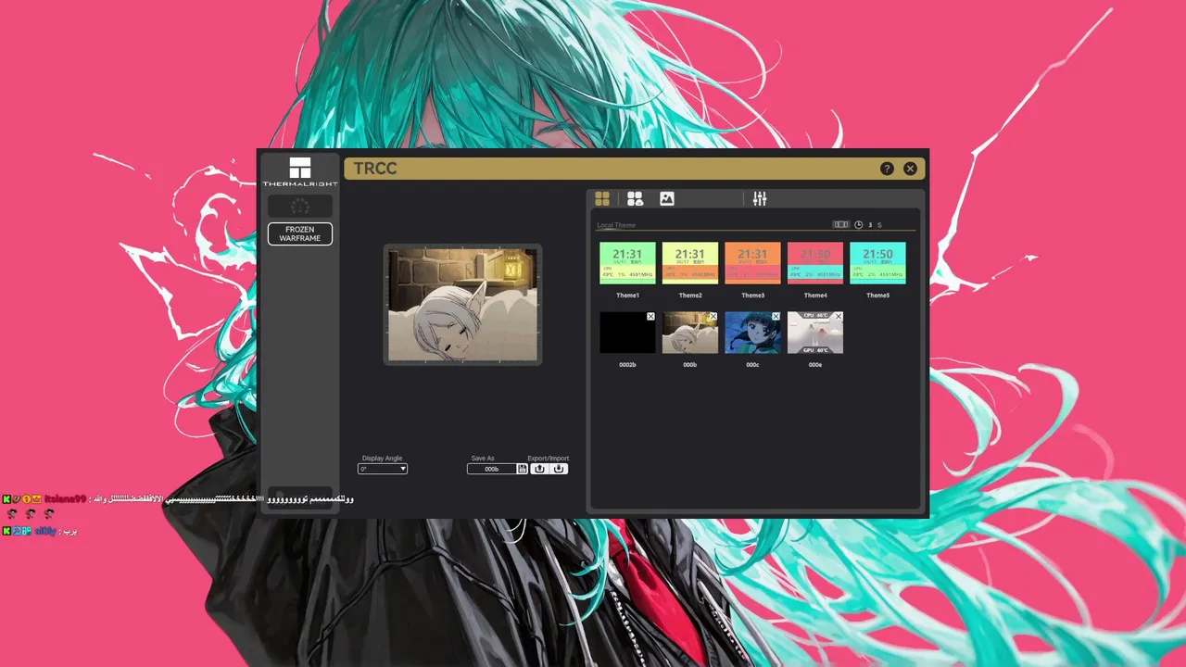Click the itslana99 chat username
The image size is (1186, 667).
(65, 499)
